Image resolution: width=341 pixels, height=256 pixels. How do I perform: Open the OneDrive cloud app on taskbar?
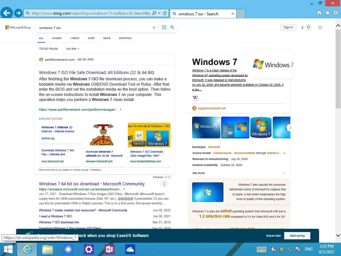coord(130,249)
